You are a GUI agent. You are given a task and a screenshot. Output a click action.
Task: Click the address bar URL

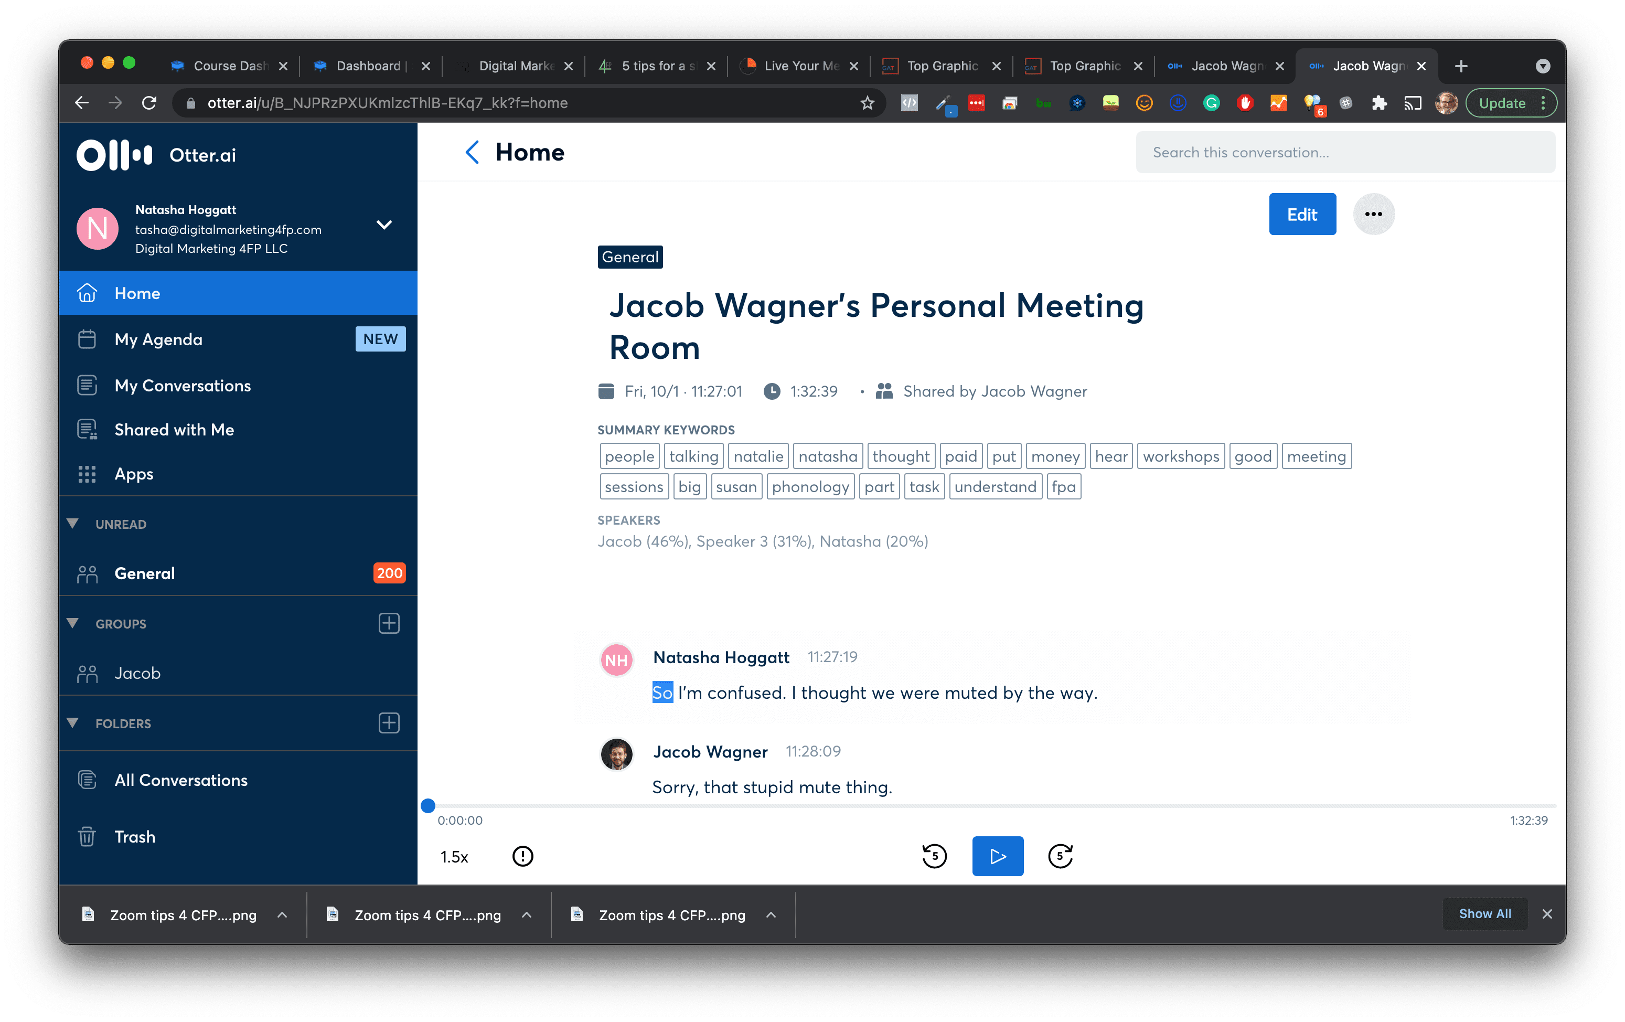(387, 103)
